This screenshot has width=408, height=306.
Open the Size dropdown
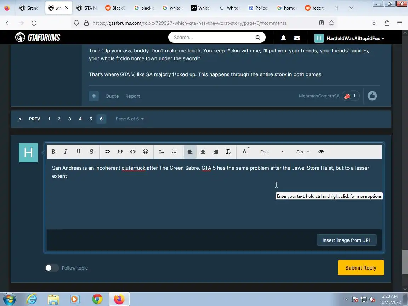(302, 152)
